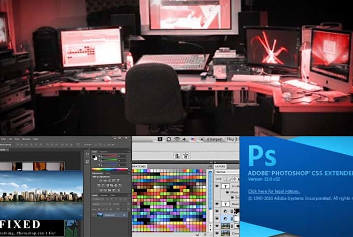The image size is (353, 237).
Task: Add a Levels adjustment layer
Action: 105,181
